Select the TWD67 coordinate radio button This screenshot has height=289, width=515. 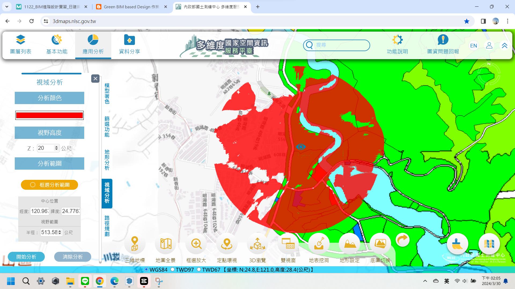(x=199, y=269)
